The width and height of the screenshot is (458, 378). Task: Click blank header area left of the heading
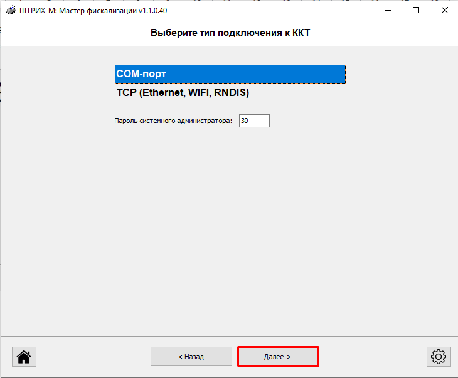click(x=75, y=33)
